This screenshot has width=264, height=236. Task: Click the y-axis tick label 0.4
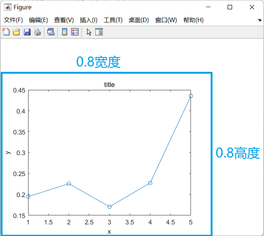click(21, 111)
